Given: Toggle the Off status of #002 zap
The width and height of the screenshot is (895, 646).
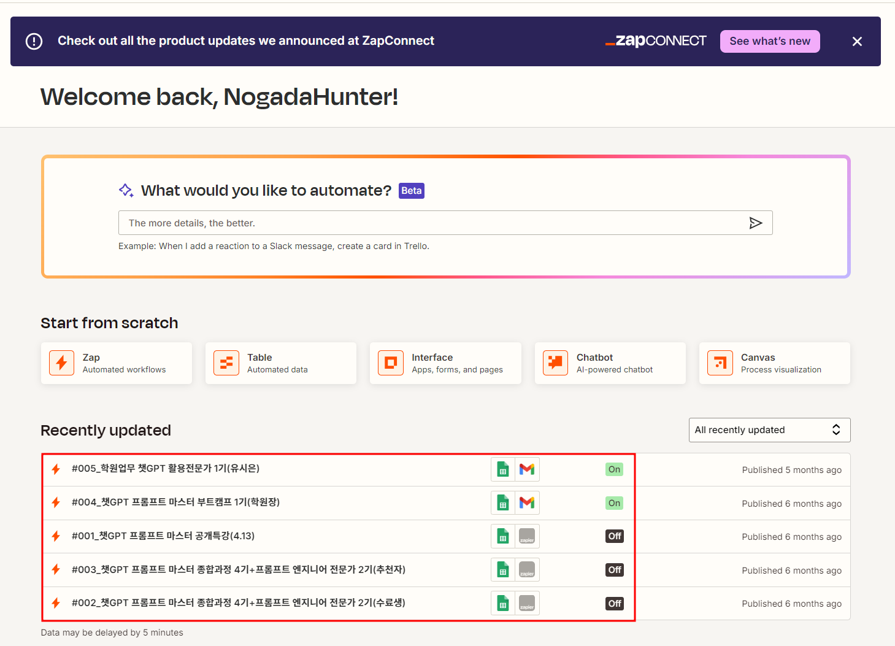Looking at the screenshot, I should [x=615, y=604].
